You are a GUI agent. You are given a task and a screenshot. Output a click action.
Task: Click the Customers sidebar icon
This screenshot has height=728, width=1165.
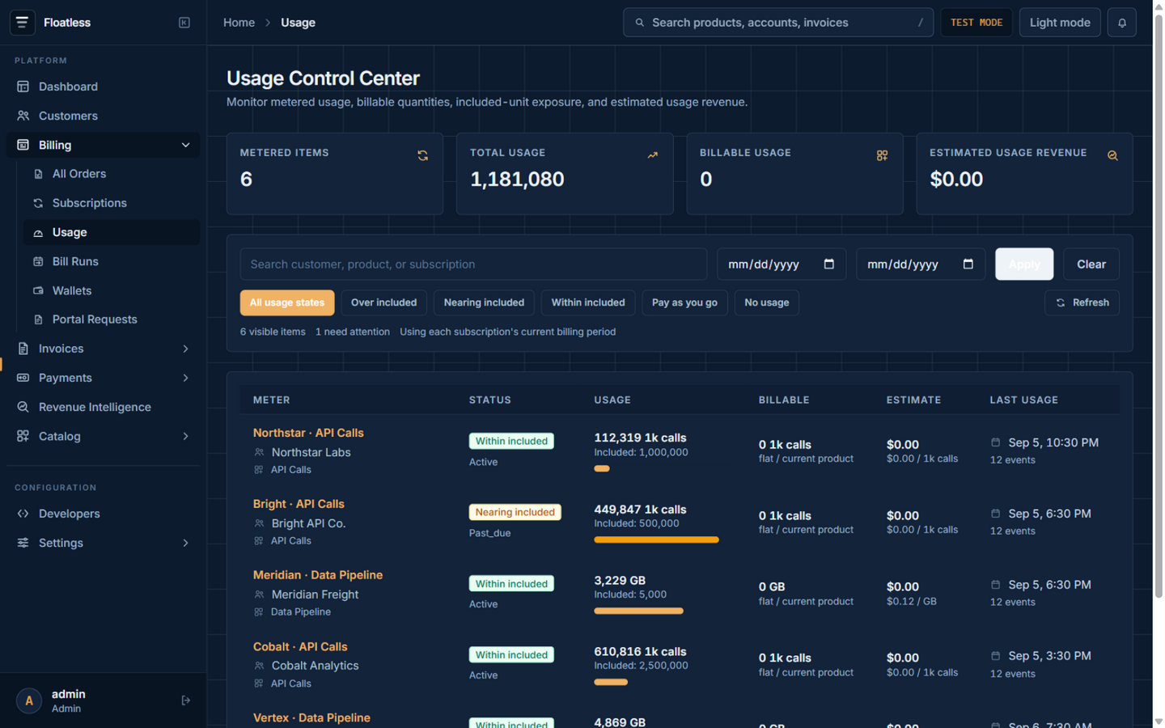[x=23, y=116]
